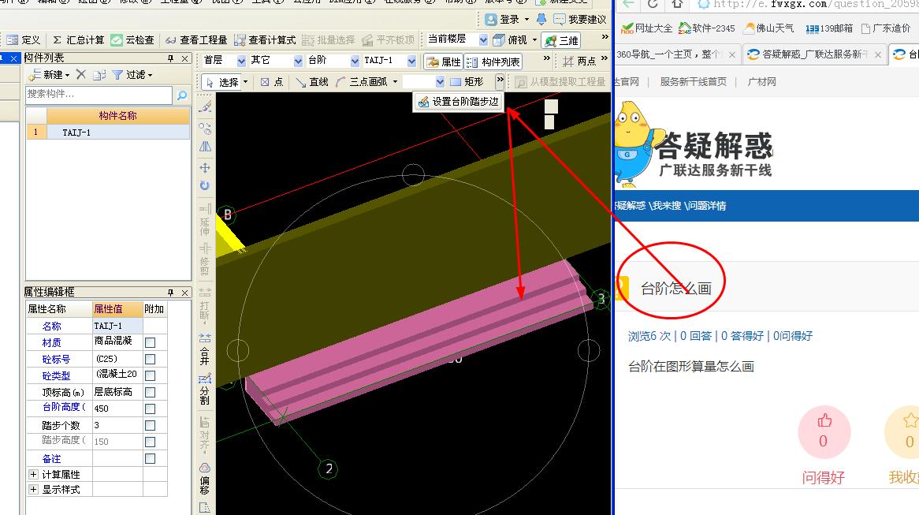
Task: Tick the 踏步个数 附加 checkbox
Action: tap(150, 425)
